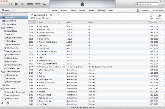Image resolution: width=165 pixels, height=109 pixels.
Task: Shuffle the Purchased playlist
Action: coord(51,15)
